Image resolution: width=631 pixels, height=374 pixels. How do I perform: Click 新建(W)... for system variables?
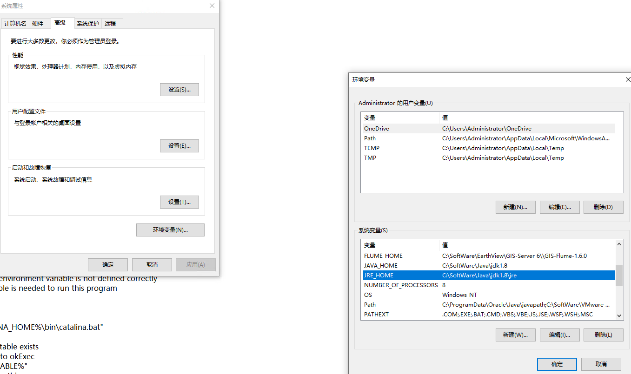click(515, 335)
